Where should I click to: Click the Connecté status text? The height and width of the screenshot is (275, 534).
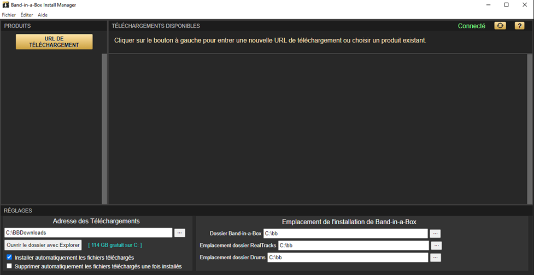coord(471,26)
